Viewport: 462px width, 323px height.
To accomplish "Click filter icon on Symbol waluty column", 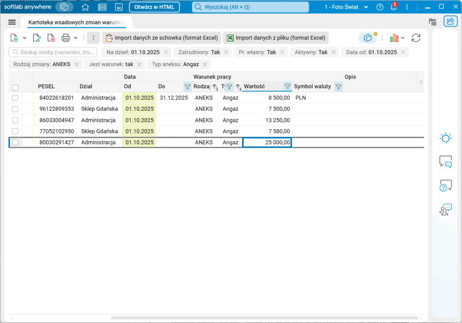I will [338, 86].
